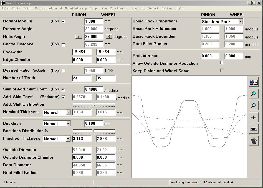Viewport: 263px width, 188px height.
Task: Click the Pressure Angle value 20.000
Action: (93, 29)
